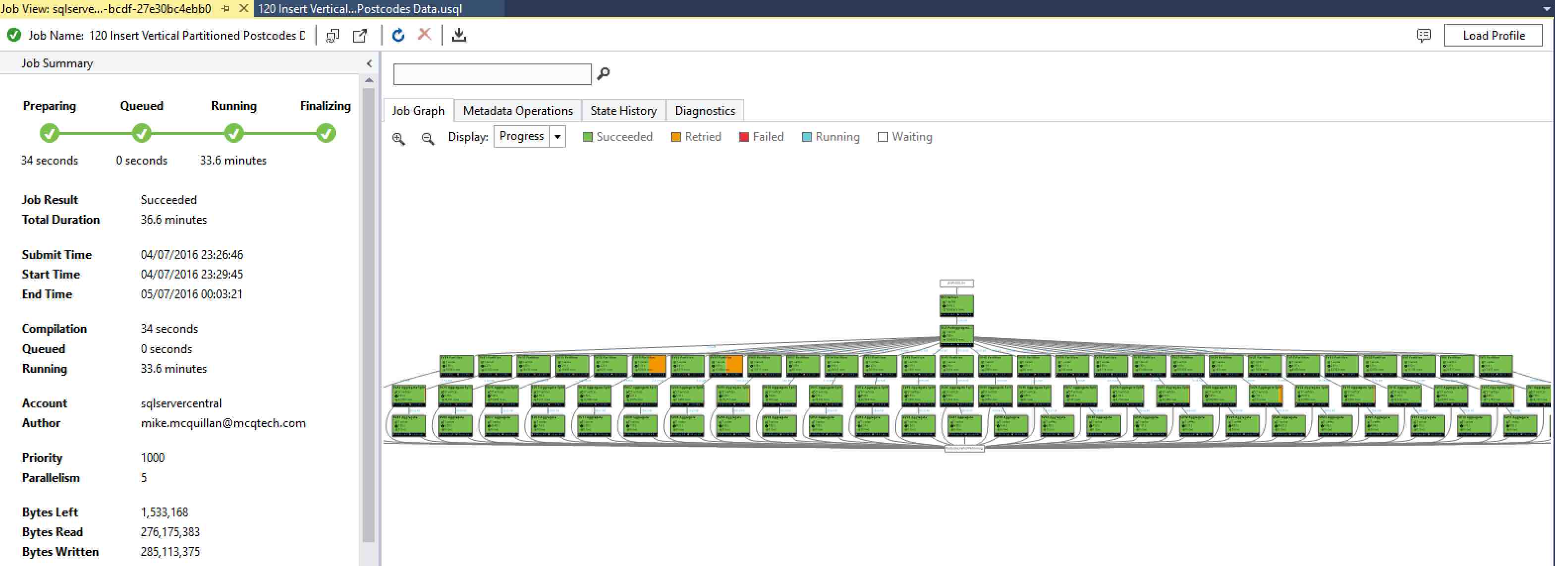The width and height of the screenshot is (1555, 566).
Task: Click the red cancel job icon
Action: coord(424,34)
